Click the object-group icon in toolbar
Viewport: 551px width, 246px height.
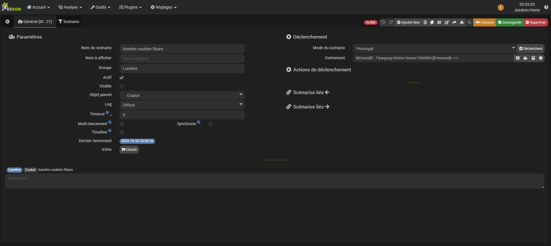tap(439, 22)
